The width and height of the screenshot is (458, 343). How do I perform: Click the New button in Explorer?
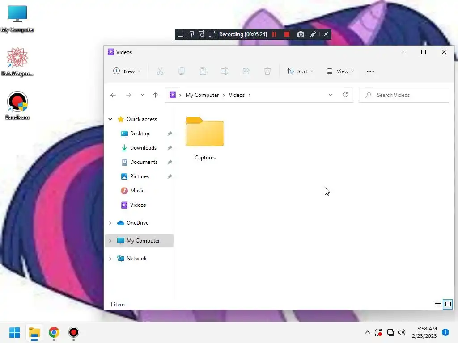[x=127, y=71]
